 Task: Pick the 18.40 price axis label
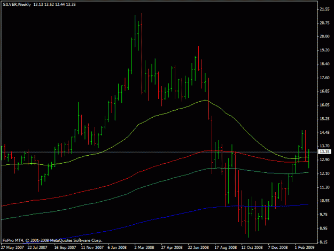point(324,64)
